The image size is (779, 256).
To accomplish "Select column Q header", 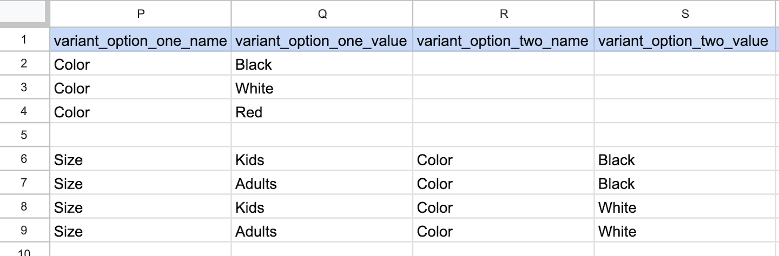I will point(322,14).
